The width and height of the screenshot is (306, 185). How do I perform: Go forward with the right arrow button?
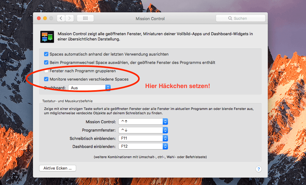[69, 19]
